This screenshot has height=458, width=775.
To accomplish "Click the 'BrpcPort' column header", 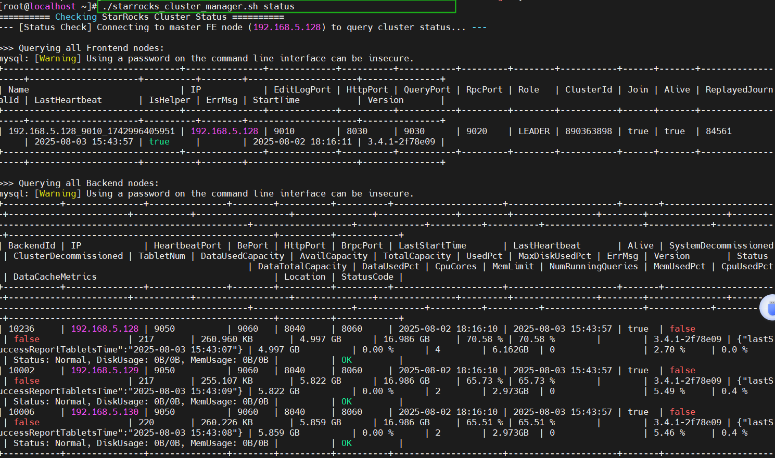I will [362, 245].
